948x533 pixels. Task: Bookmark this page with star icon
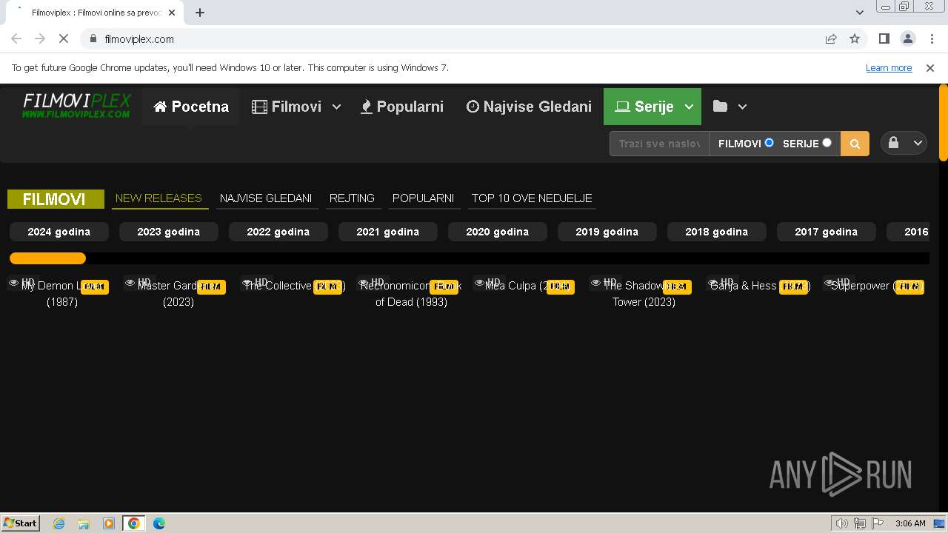[855, 38]
